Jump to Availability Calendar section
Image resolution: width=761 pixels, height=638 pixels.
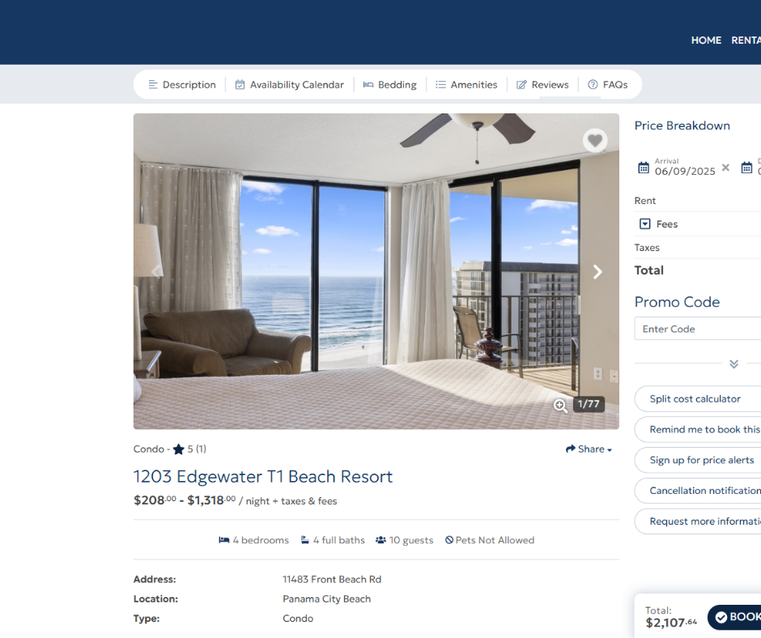[x=289, y=85]
